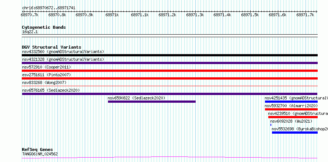Click the nsv4251435 blue variant bar
Screen dimensions: 328x162
(291, 102)
